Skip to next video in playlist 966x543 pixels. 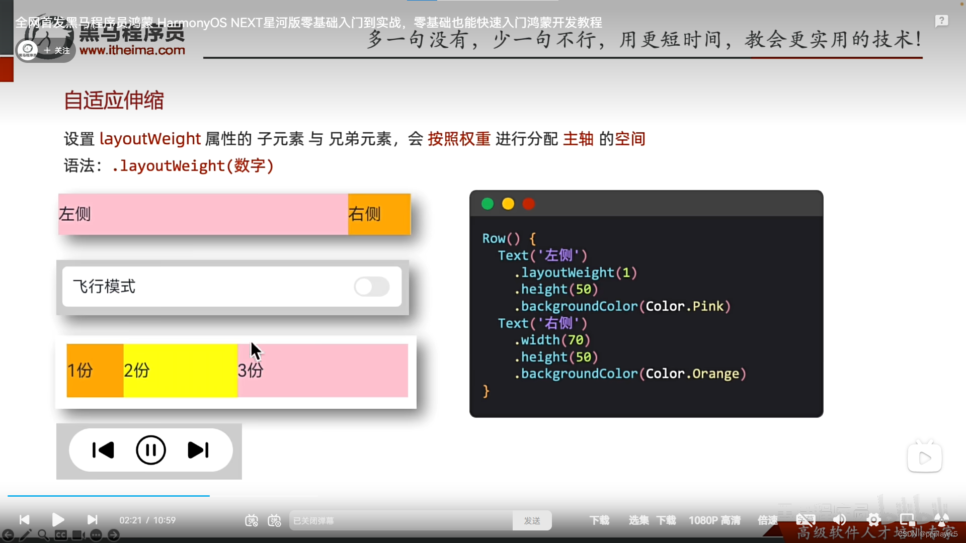pos(92,520)
